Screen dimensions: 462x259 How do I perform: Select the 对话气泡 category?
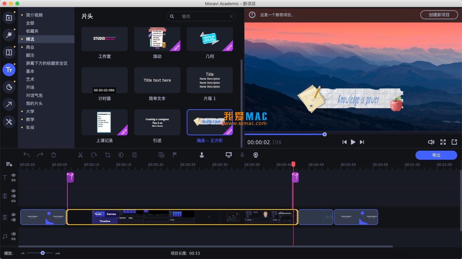(x=34, y=95)
